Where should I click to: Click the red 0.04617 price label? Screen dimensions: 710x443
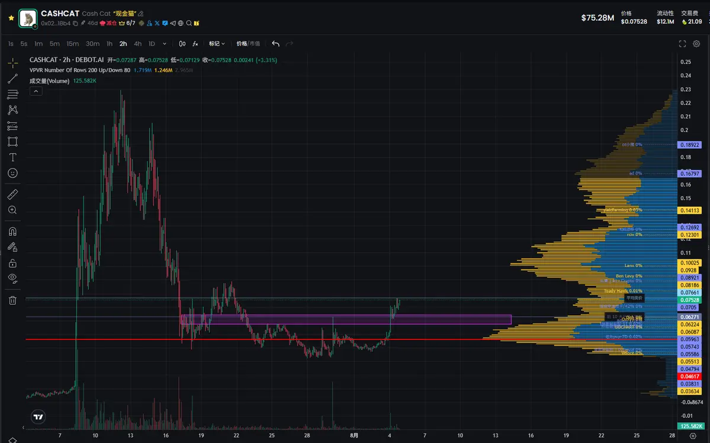690,377
